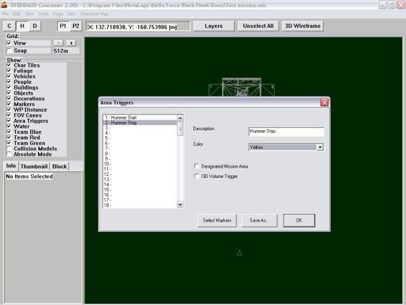Select the P1 page button

click(x=63, y=26)
